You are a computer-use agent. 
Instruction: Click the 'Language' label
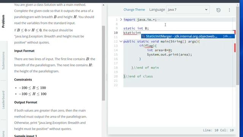click(x=157, y=10)
